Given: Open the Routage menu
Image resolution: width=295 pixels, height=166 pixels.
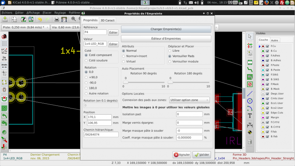Looking at the screenshot, I should pos(60,13).
